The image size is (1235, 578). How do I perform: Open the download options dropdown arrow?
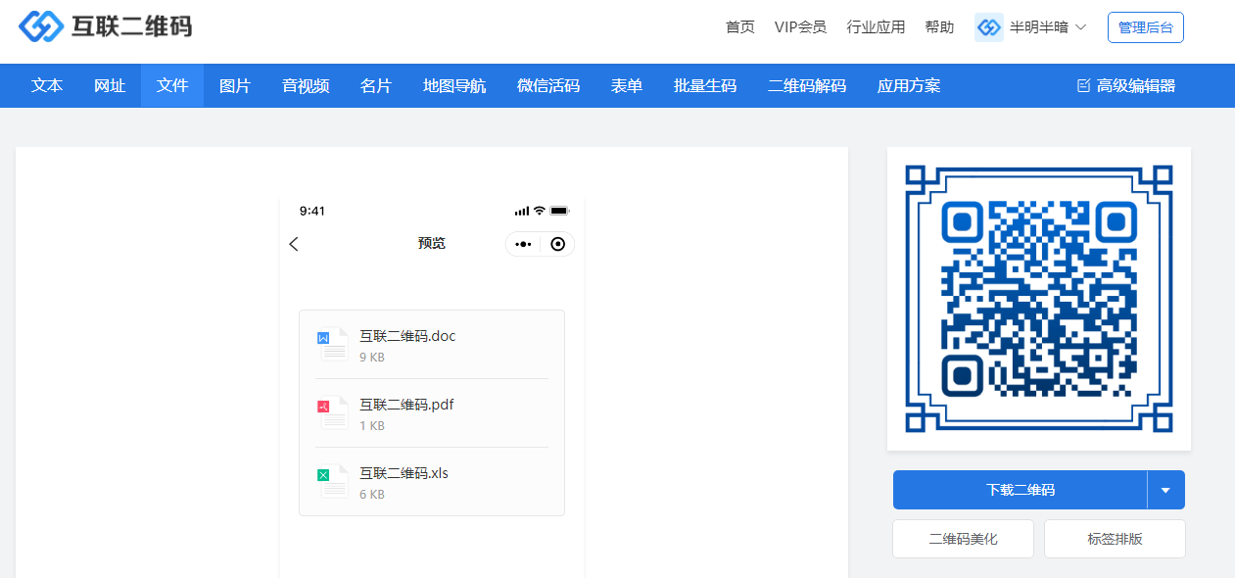click(x=1165, y=491)
